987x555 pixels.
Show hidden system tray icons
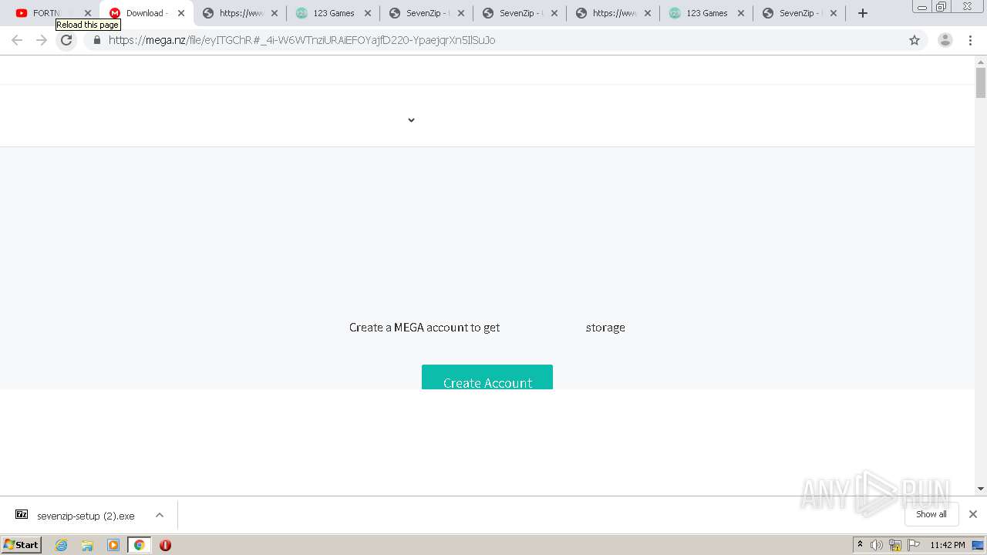pos(860,545)
